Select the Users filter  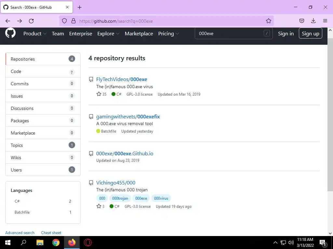43,170
